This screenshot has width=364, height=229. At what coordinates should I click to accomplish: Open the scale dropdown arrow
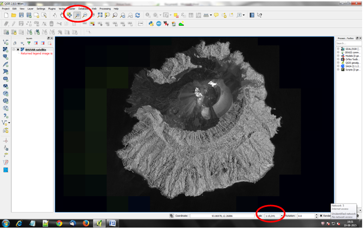282,216
